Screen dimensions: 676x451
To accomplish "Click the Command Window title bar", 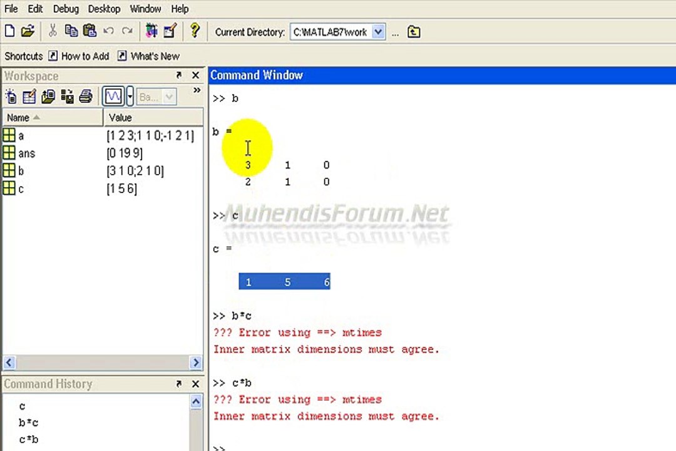I will click(x=442, y=75).
